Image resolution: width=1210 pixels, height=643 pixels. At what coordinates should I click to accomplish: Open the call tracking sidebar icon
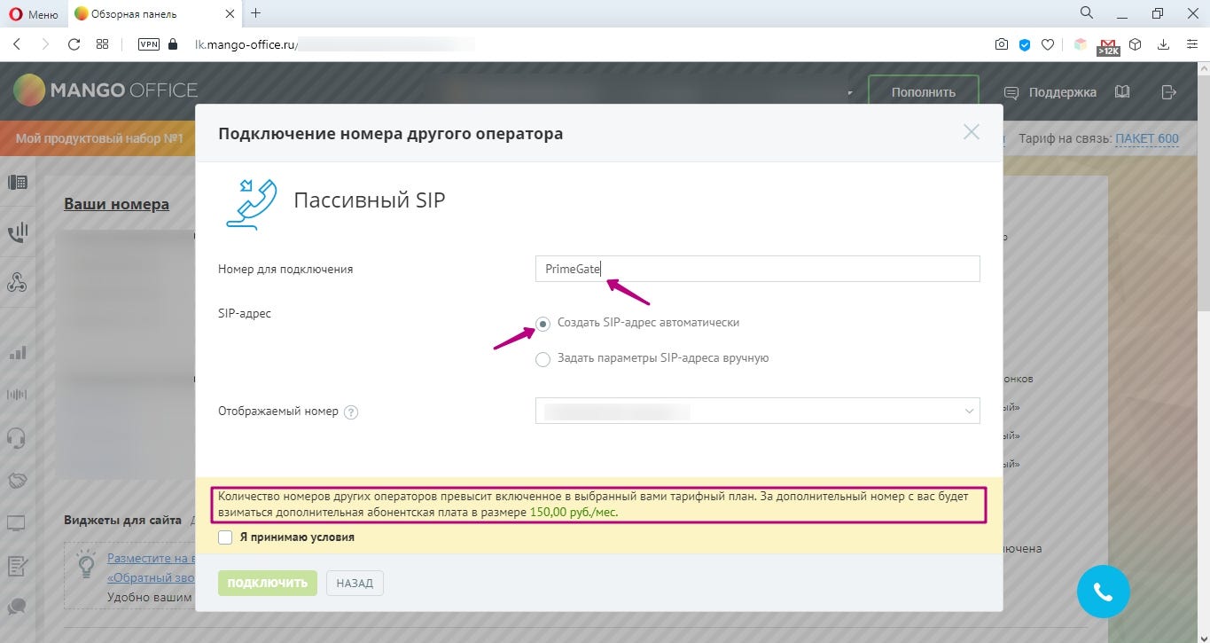point(17,234)
